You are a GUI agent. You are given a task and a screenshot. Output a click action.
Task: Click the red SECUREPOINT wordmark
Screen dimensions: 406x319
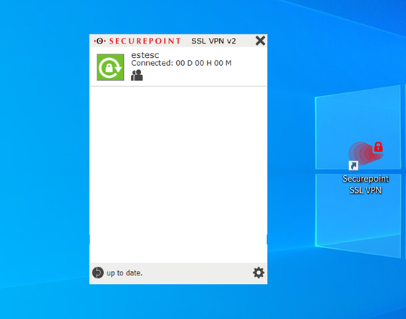coord(145,41)
